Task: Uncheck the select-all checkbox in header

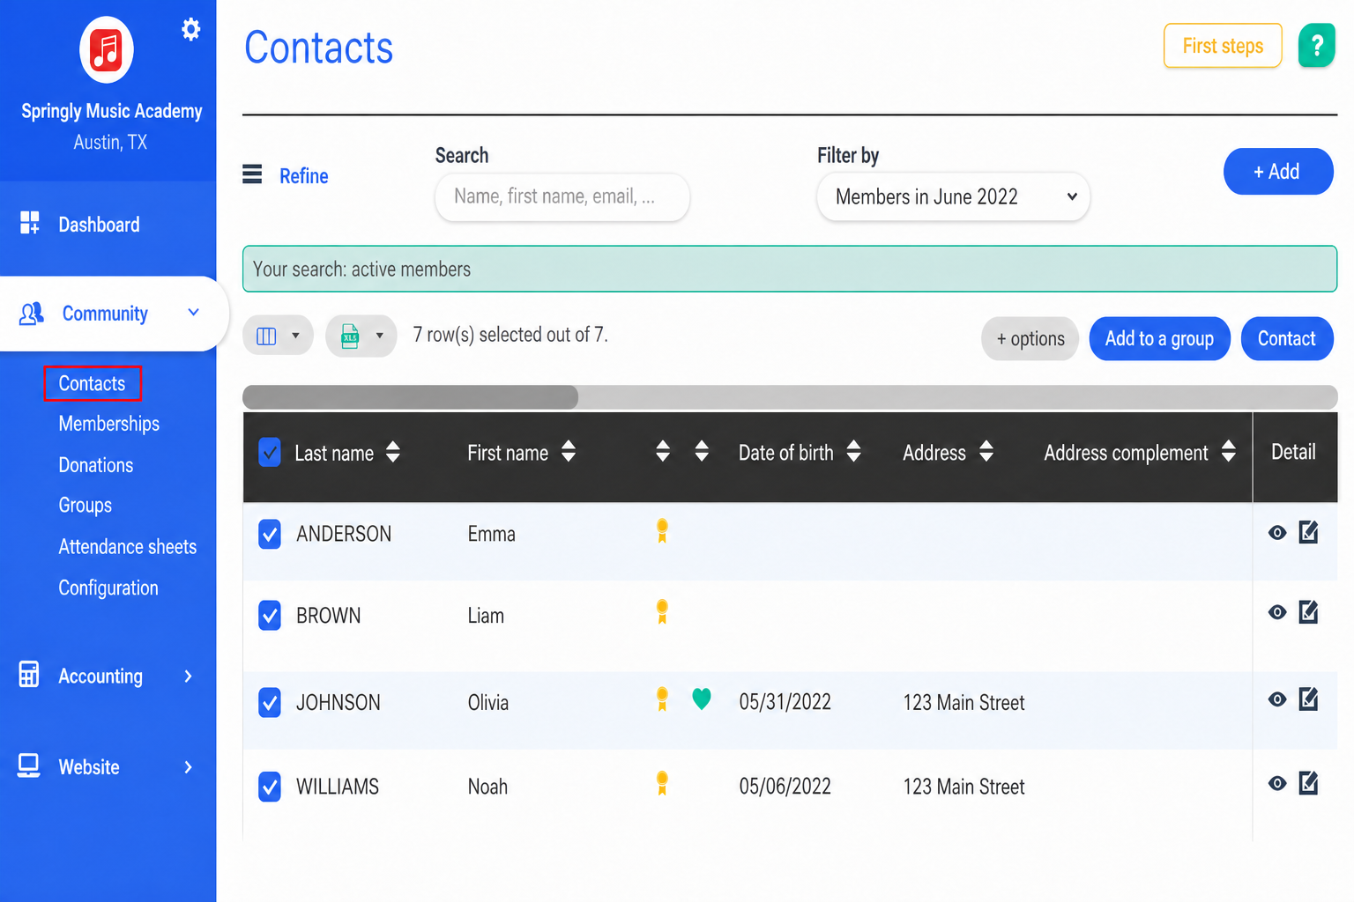Action: [270, 453]
